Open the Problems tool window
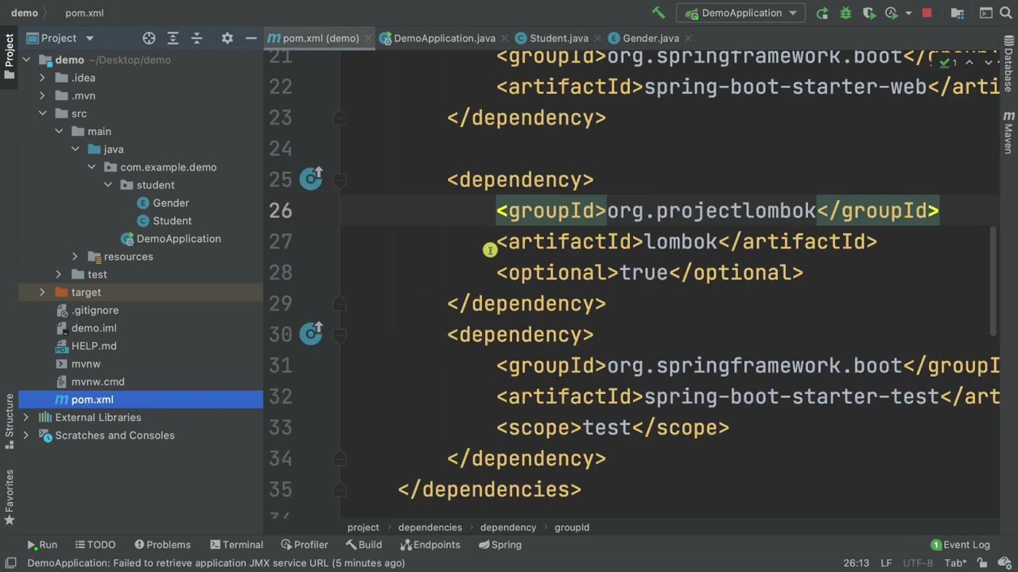 (162, 545)
